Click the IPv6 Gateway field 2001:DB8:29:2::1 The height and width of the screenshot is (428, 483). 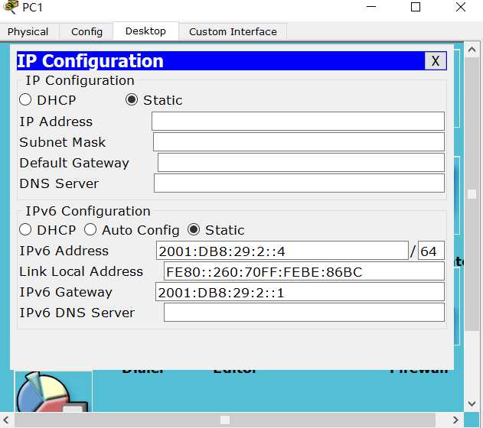[x=300, y=292]
